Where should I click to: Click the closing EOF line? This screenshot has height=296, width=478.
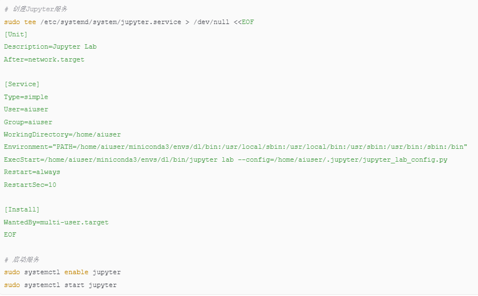pyautogui.click(x=10, y=235)
